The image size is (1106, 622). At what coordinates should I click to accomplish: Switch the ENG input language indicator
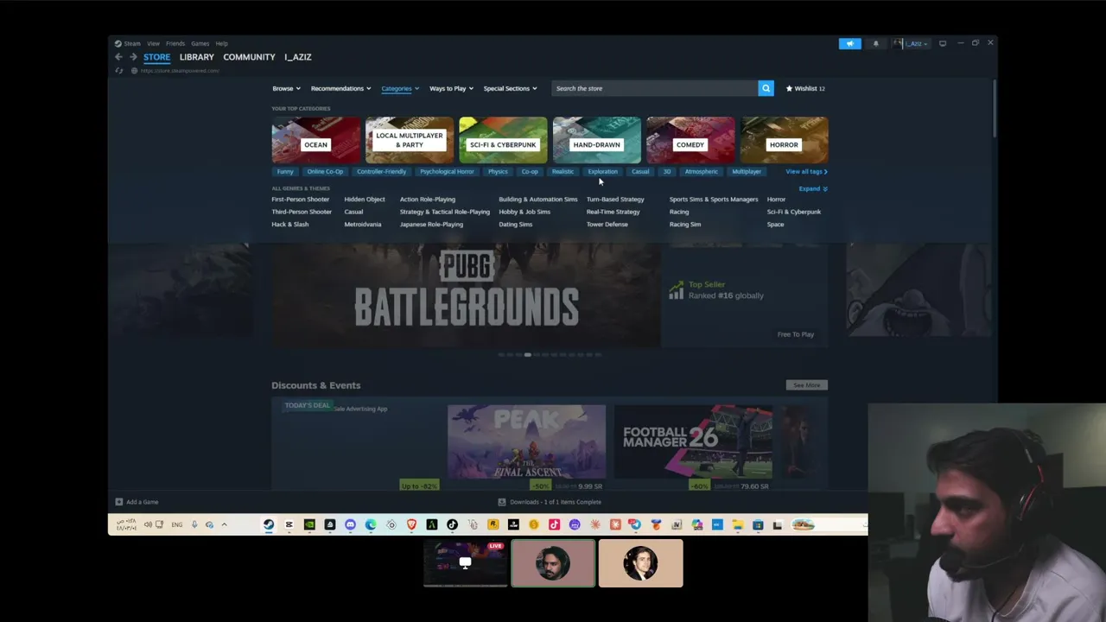(x=176, y=524)
